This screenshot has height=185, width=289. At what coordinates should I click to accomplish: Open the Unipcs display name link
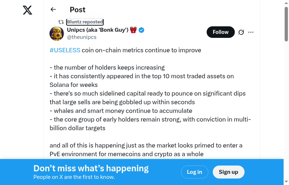[98, 30]
